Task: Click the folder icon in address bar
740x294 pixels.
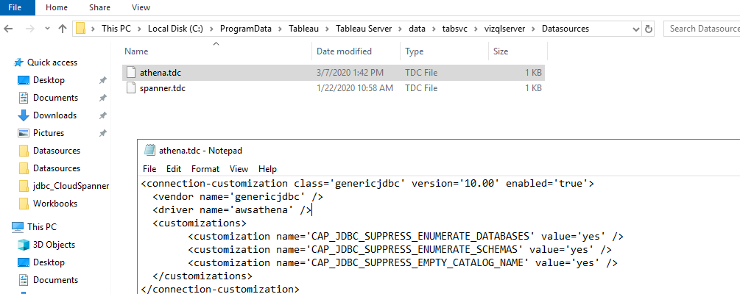Action: click(81, 29)
